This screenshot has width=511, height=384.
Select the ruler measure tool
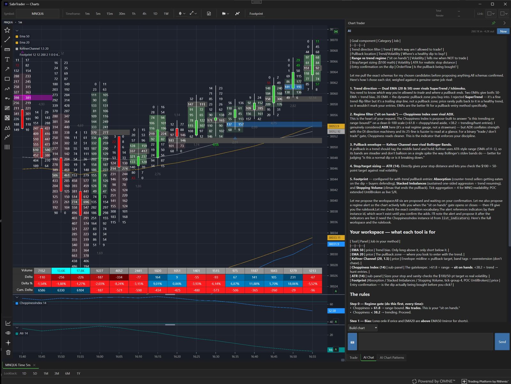pos(7,49)
